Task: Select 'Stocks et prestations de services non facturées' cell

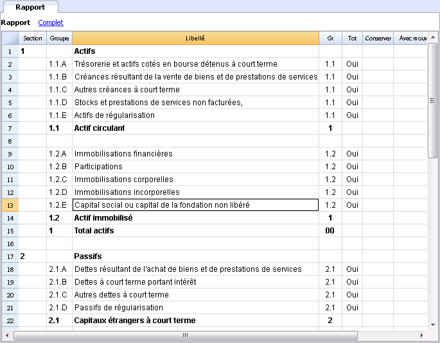Action: (x=195, y=103)
